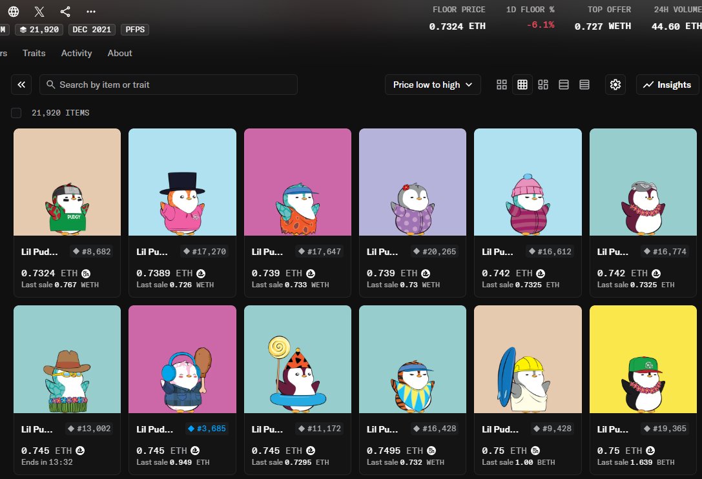Open the website globe icon link

point(14,11)
